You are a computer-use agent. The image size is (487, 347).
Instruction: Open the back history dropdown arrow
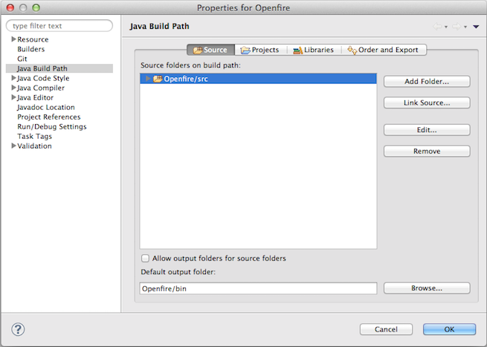pos(446,27)
